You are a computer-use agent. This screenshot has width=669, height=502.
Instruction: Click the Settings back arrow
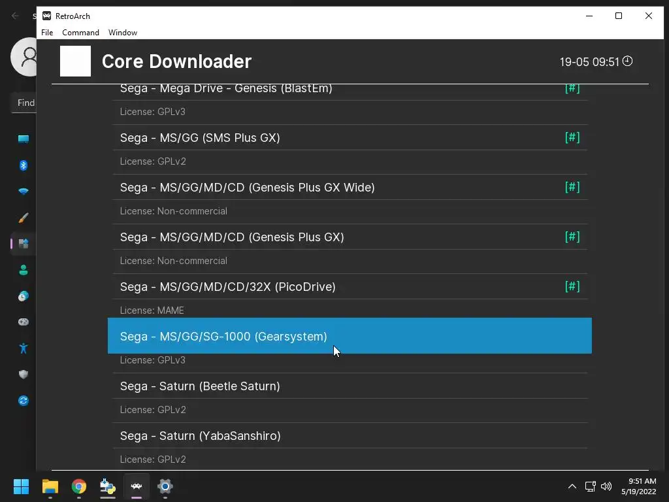(x=15, y=16)
